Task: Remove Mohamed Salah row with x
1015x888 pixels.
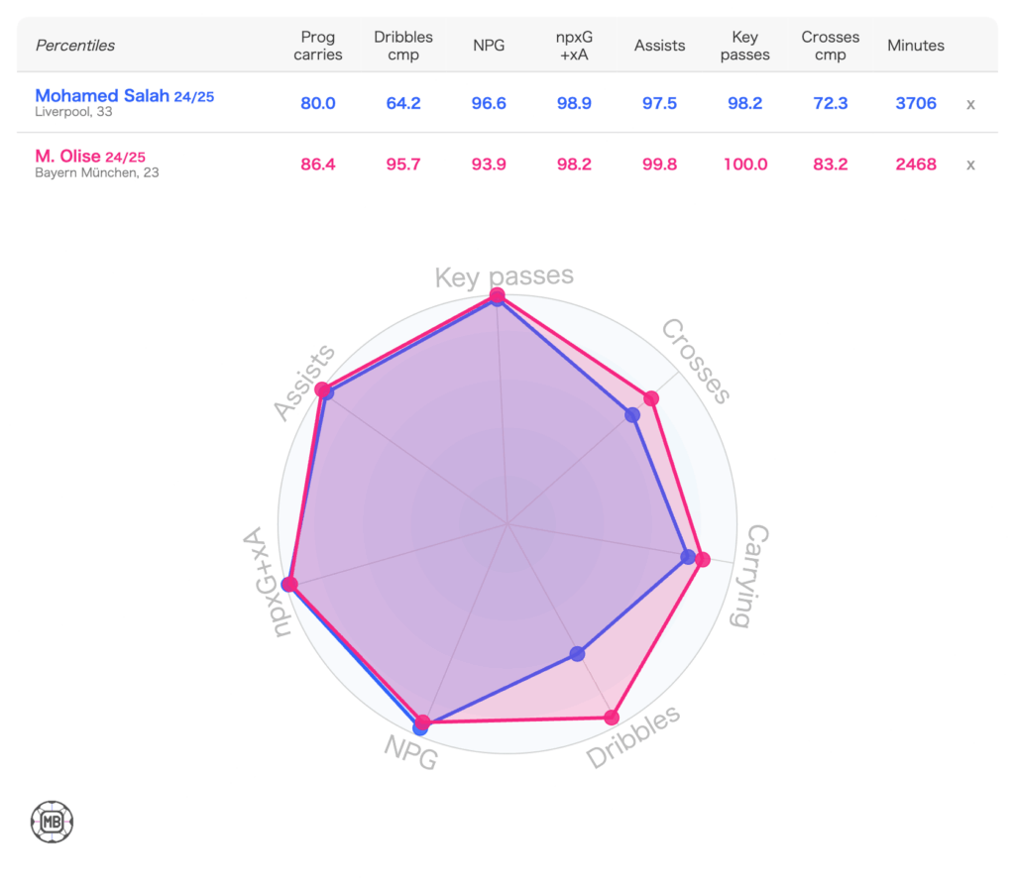Action: [970, 104]
